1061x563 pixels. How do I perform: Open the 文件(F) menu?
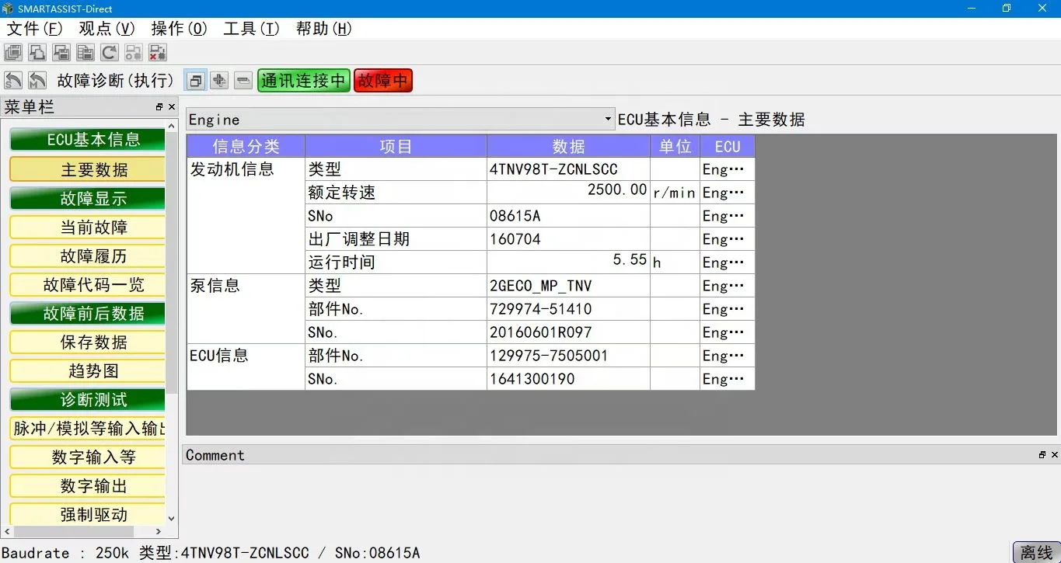[35, 29]
